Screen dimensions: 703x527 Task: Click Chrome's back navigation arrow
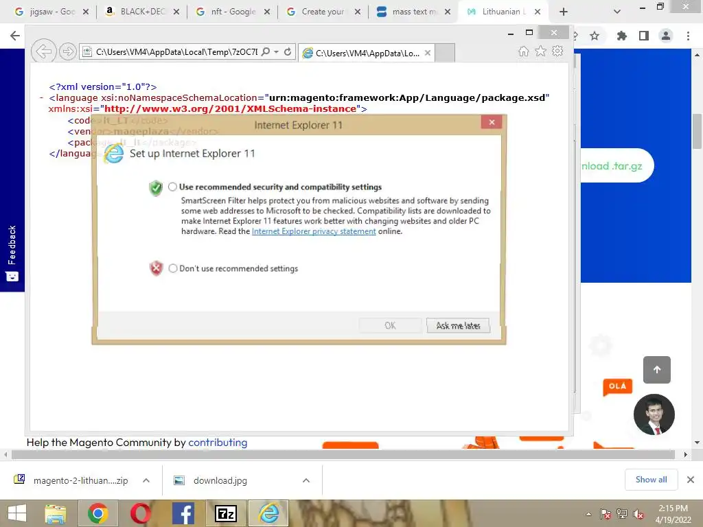tap(15, 36)
